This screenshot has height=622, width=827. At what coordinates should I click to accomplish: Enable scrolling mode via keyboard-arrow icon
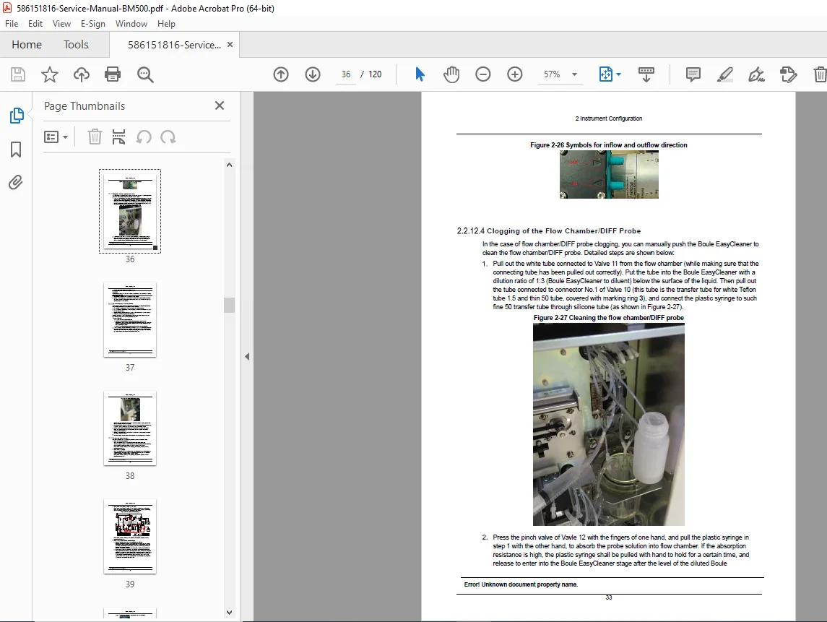(646, 74)
